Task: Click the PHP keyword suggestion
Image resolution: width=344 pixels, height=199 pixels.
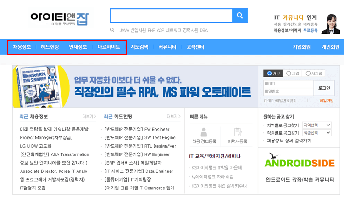Action: click(x=151, y=30)
